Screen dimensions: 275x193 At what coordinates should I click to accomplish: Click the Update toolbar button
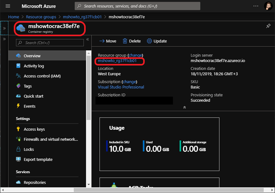[x=157, y=41]
